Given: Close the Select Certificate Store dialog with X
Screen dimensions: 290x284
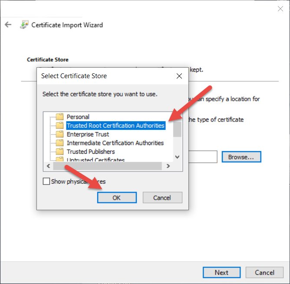Looking at the screenshot, I should [179, 76].
